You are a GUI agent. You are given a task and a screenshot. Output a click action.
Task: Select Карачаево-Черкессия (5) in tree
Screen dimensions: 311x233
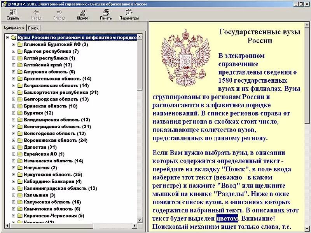(54, 216)
